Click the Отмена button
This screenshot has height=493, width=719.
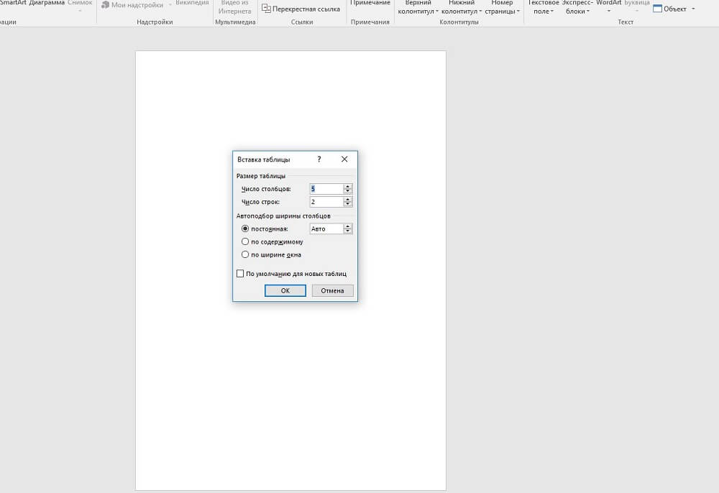(333, 291)
